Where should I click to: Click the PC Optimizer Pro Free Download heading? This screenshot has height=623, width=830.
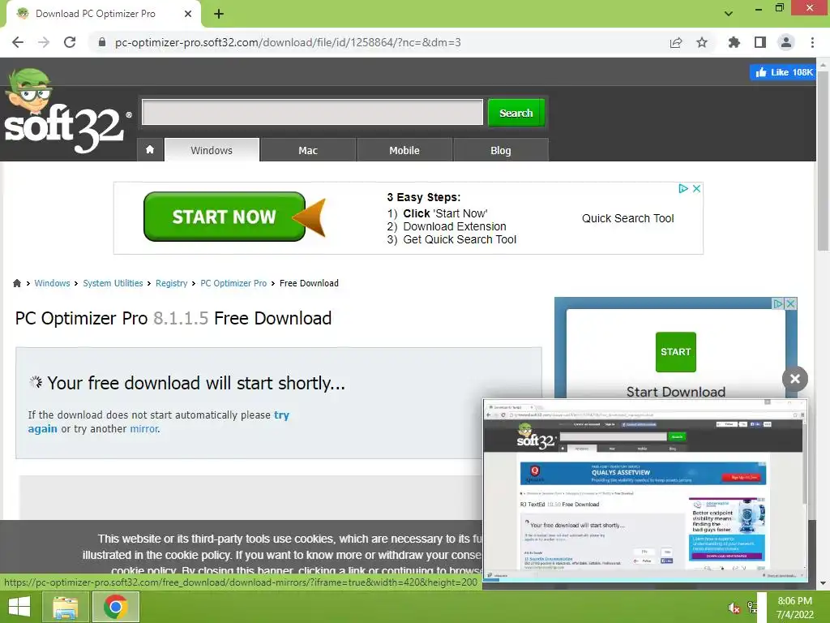point(173,318)
